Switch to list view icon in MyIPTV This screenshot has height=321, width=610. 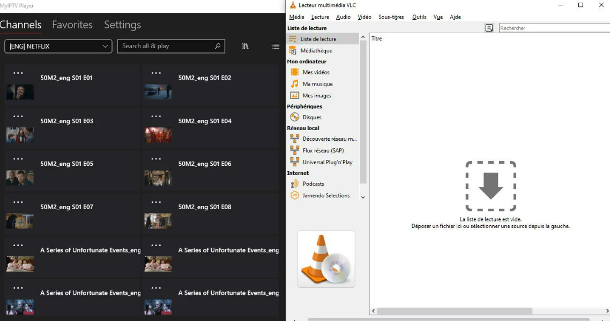point(276,46)
